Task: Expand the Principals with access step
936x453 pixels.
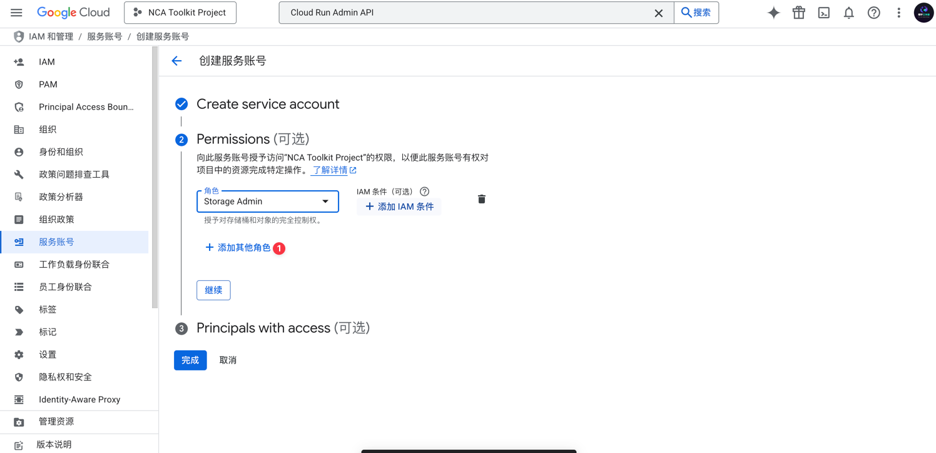Action: (263, 328)
